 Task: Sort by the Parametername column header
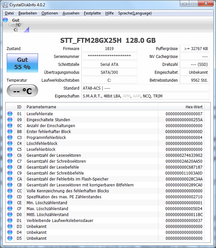(91, 107)
